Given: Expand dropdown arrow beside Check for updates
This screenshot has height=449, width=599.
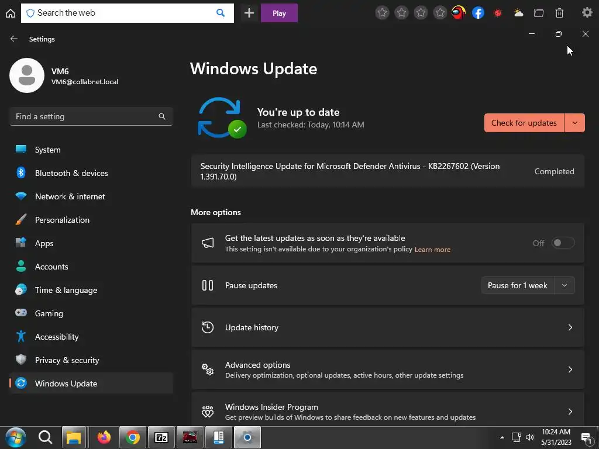Looking at the screenshot, I should click(x=574, y=123).
